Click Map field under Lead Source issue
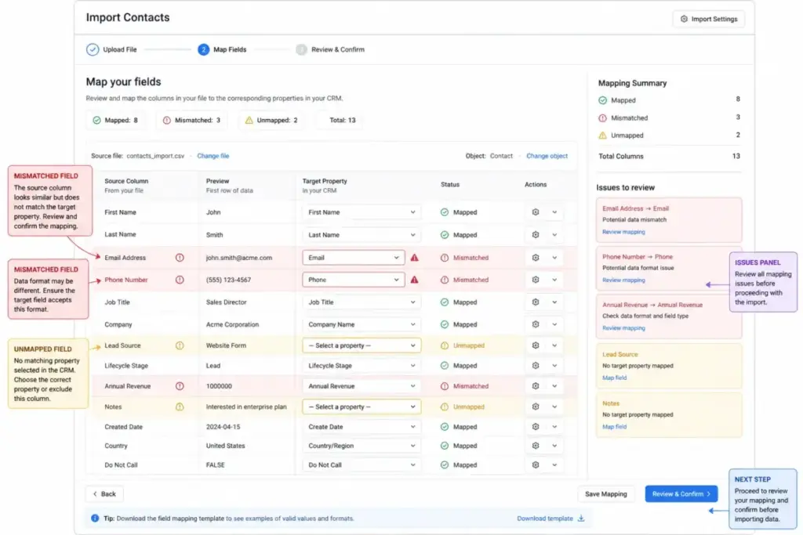The width and height of the screenshot is (803, 535). [615, 378]
